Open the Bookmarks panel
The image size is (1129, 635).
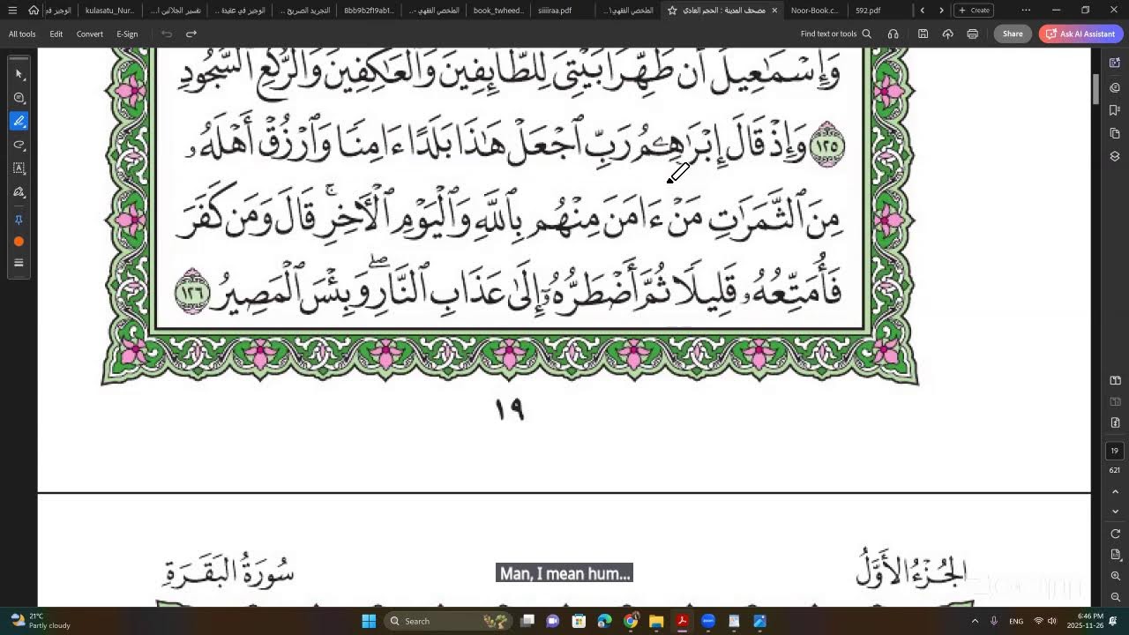tap(1115, 110)
